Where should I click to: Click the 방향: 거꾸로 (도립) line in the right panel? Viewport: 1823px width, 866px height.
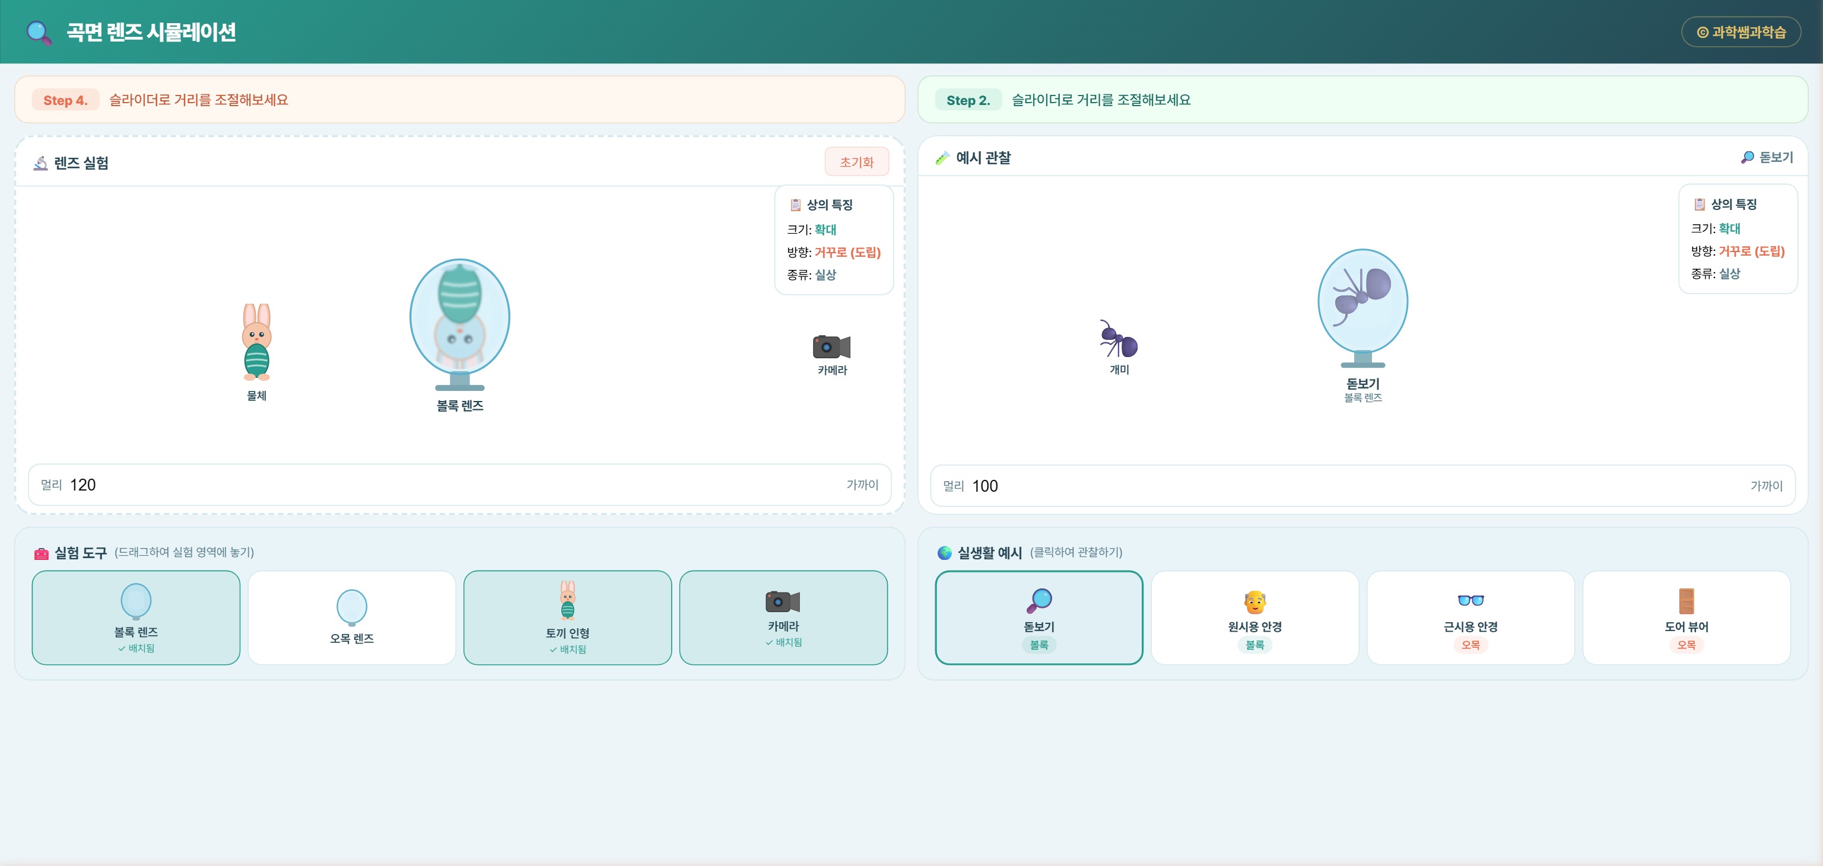pos(1738,251)
